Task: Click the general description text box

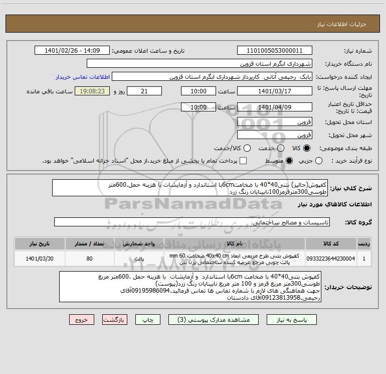Action: point(190,188)
